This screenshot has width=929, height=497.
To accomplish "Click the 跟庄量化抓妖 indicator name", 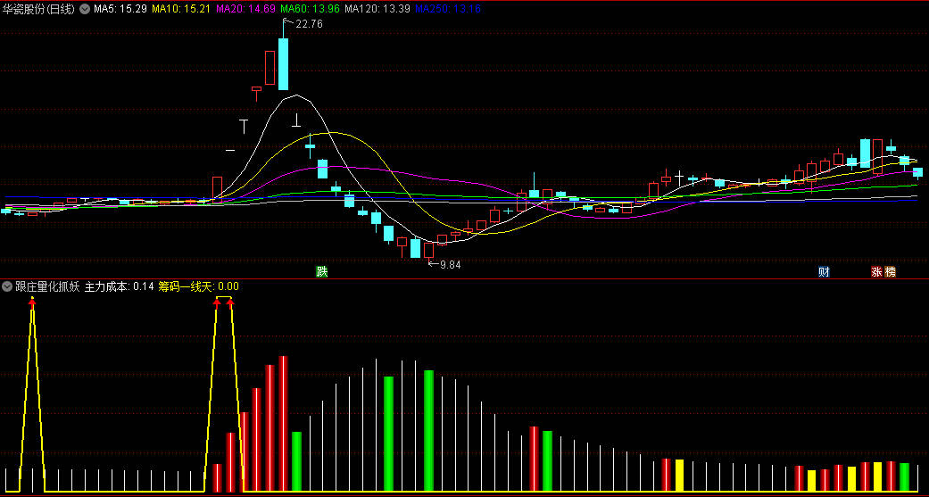I will tap(47, 286).
